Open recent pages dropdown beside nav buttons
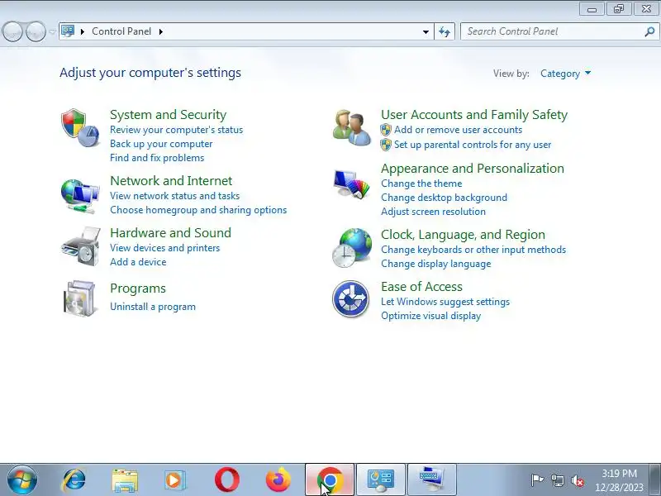The width and height of the screenshot is (661, 496). [52, 31]
